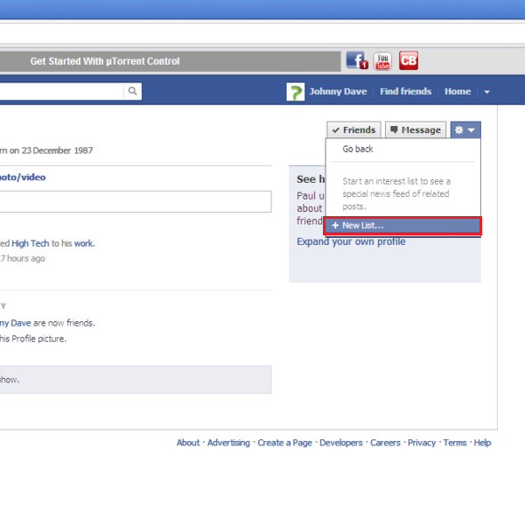Open the About footer link
The width and height of the screenshot is (525, 525).
(188, 443)
